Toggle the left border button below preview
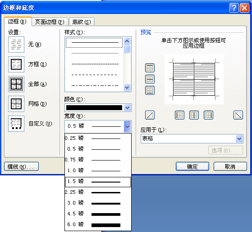This screenshot has width=252, height=232. (179, 115)
